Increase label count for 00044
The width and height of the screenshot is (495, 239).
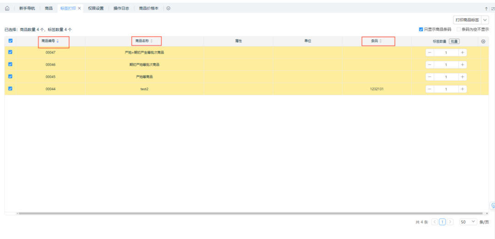coord(462,89)
